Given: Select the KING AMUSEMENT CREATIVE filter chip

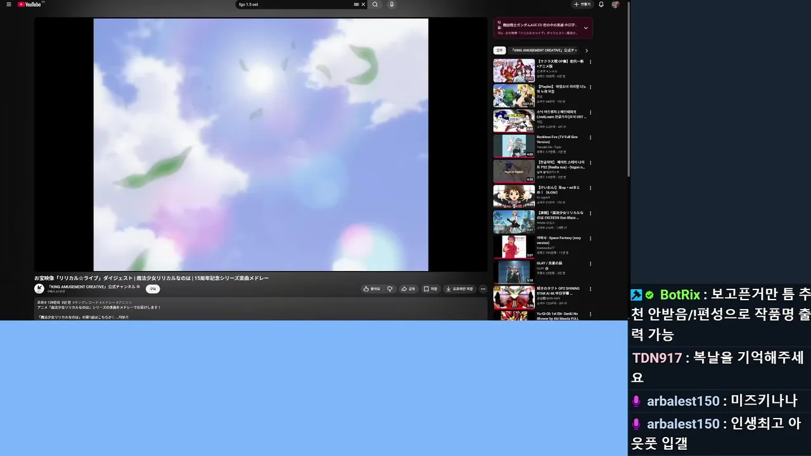Looking at the screenshot, I should point(544,50).
